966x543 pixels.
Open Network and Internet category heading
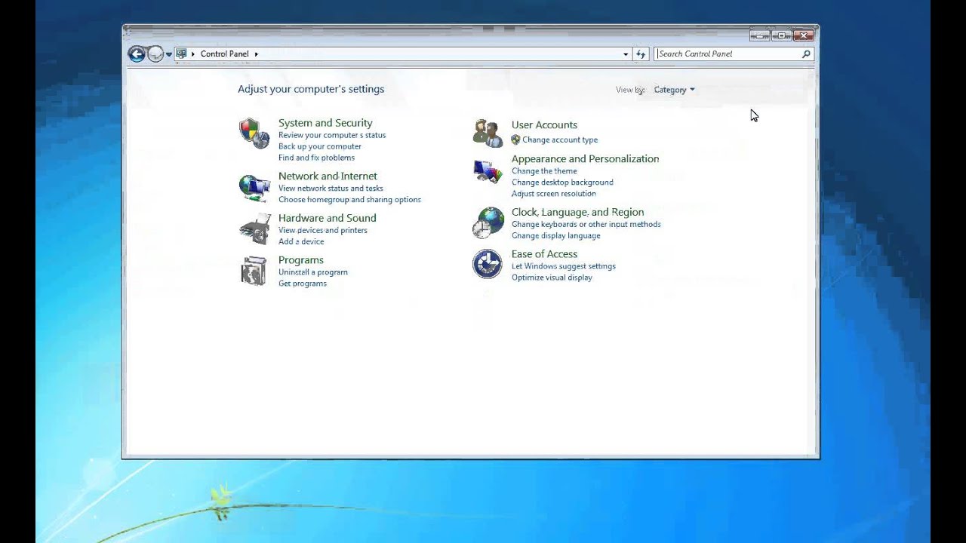[328, 176]
